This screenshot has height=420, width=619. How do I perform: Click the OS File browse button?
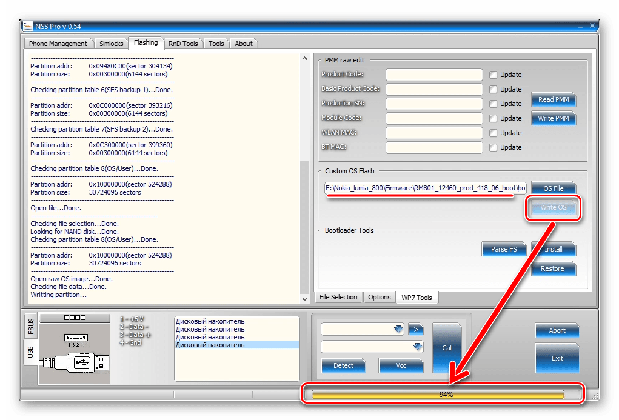pos(553,188)
